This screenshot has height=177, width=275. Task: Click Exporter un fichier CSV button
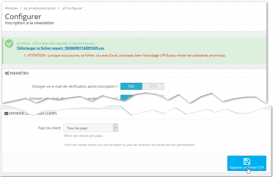[x=247, y=163]
